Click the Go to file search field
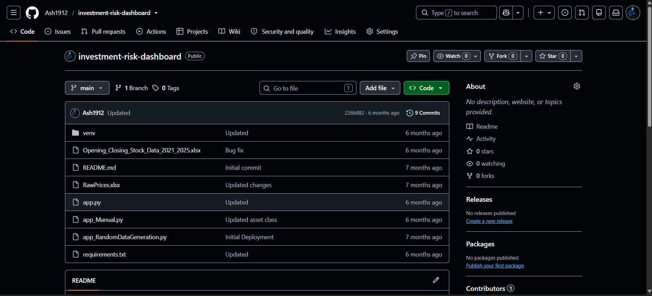The width and height of the screenshot is (652, 296). pyautogui.click(x=308, y=88)
